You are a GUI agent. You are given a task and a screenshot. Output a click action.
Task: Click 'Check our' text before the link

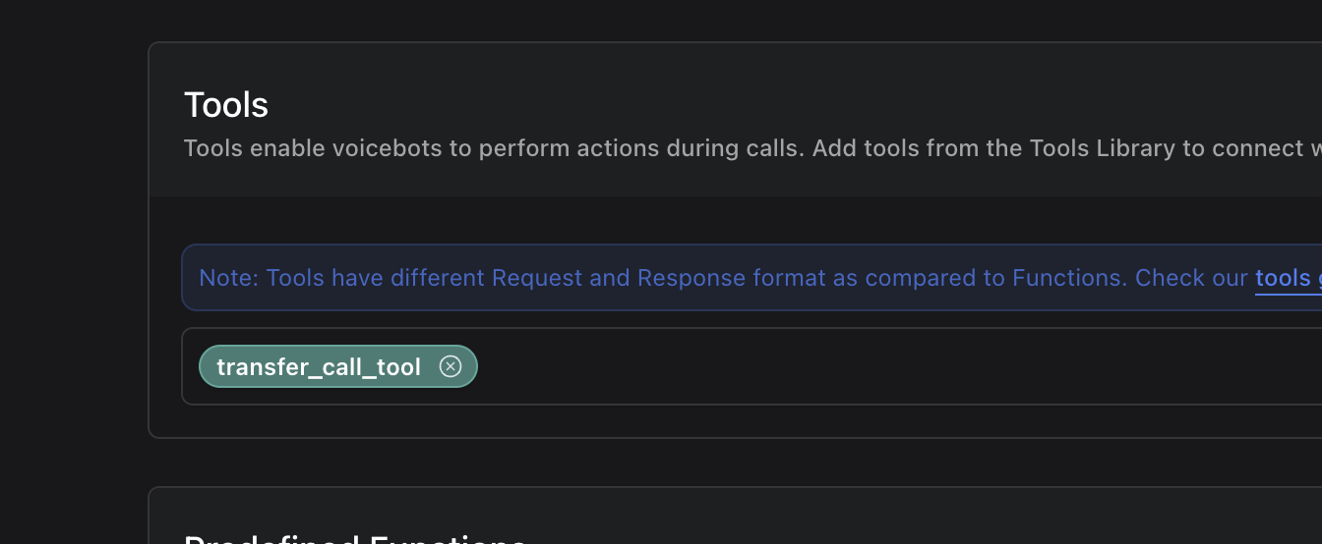click(x=1190, y=278)
